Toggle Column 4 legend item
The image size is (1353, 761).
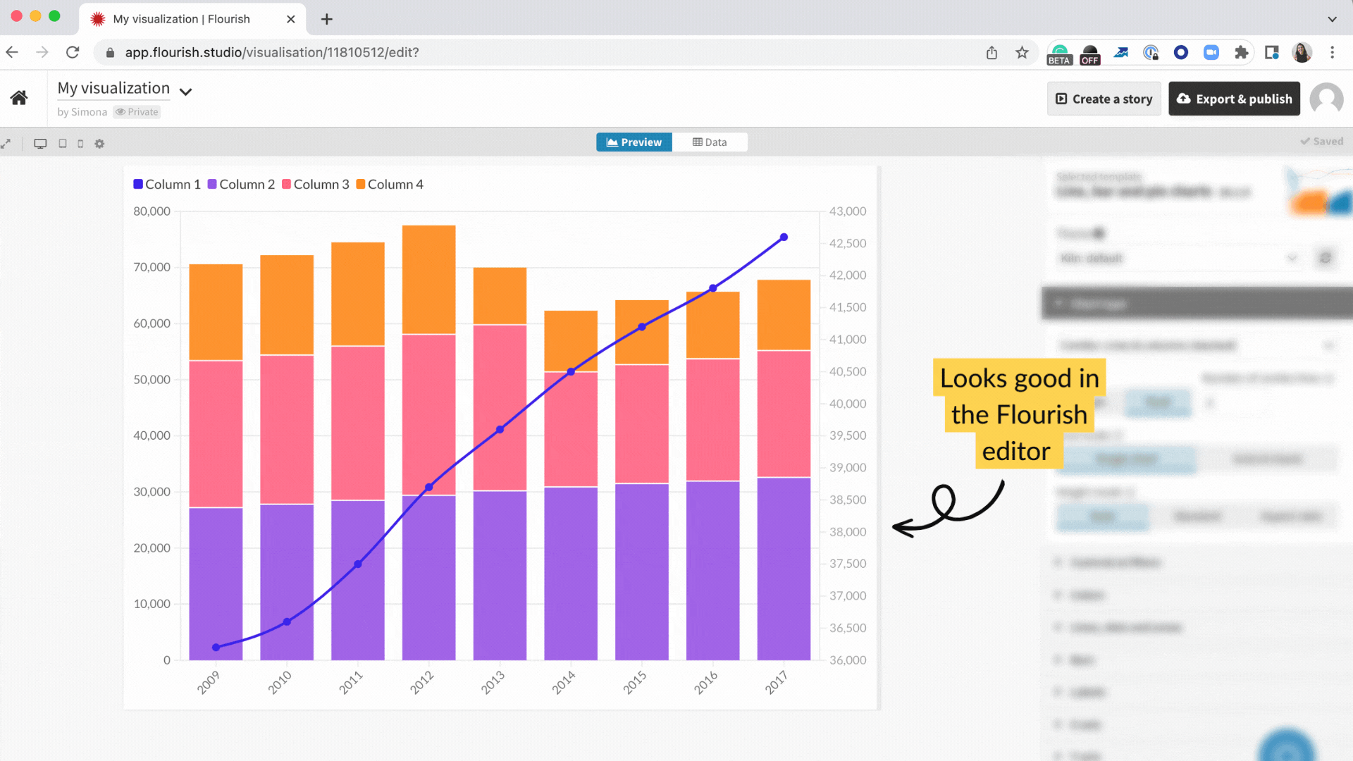389,185
